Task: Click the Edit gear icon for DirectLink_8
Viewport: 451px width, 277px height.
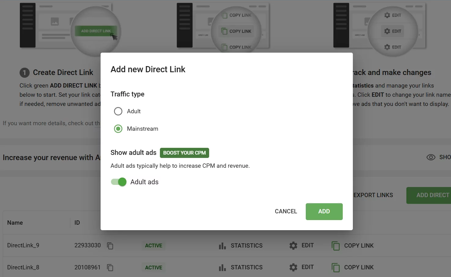Action: 293,267
